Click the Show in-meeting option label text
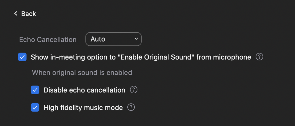 (141, 57)
